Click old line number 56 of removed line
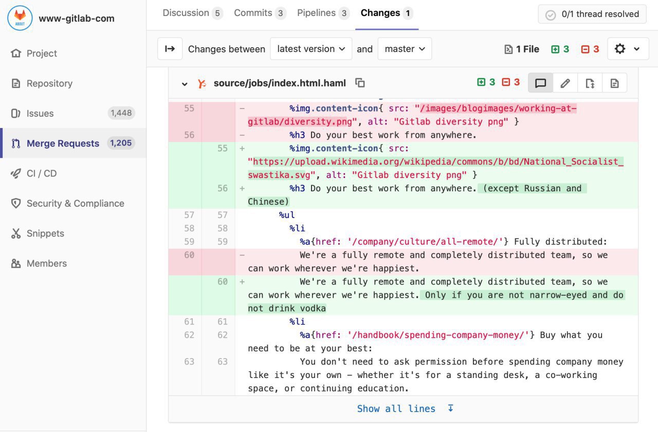Screen dimensions: 658x432 point(189,135)
